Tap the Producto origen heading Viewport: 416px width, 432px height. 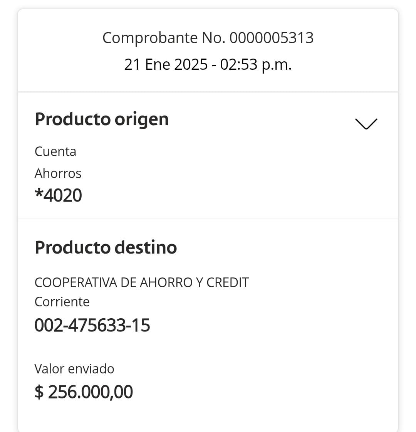click(x=102, y=119)
